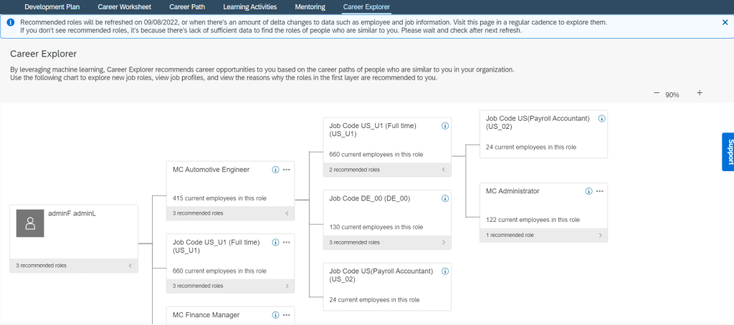Zoom in the chart with plus button
Viewport: 734px width, 325px height.
[x=700, y=93]
